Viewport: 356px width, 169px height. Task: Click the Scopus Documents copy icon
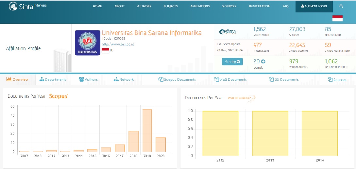tap(161, 79)
